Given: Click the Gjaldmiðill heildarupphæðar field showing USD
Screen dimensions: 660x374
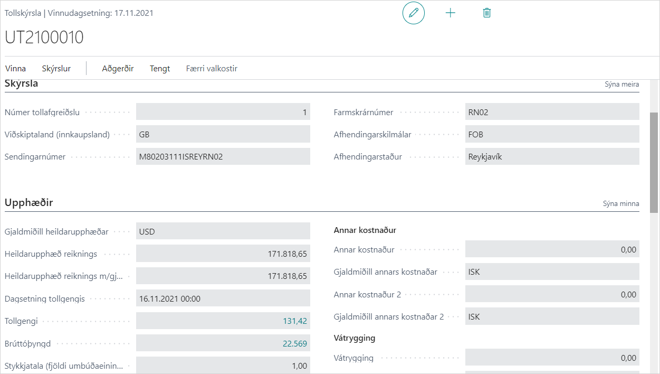Looking at the screenshot, I should point(223,232).
